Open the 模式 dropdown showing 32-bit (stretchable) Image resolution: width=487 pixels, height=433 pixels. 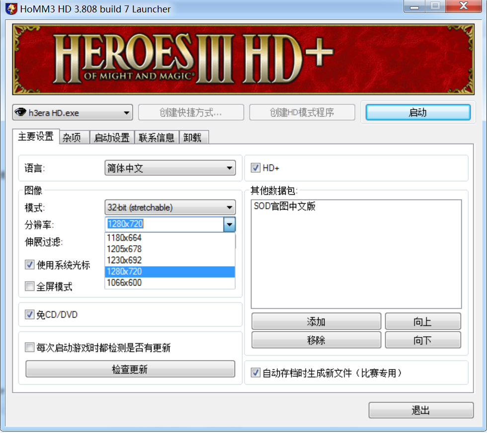coord(170,208)
